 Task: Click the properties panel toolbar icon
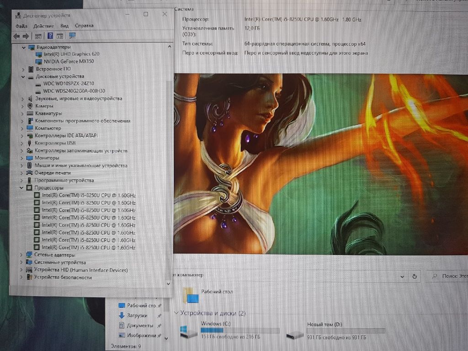click(60, 36)
